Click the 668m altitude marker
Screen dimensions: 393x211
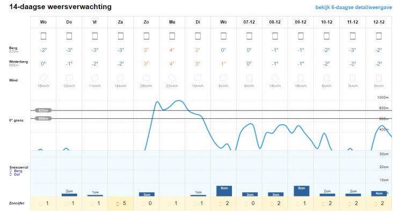point(43,118)
